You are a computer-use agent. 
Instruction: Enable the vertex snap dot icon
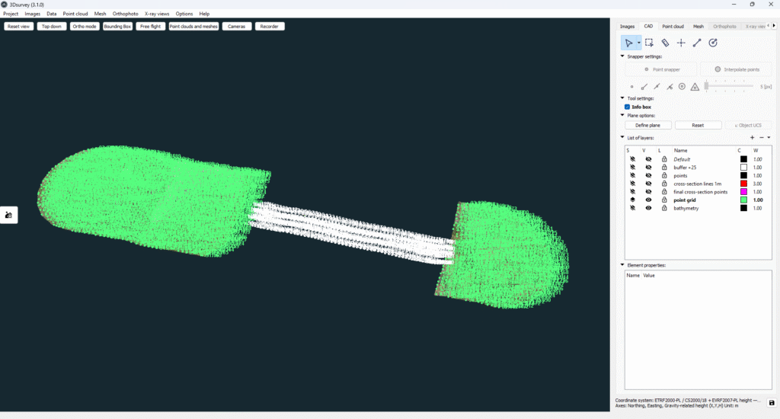click(631, 87)
